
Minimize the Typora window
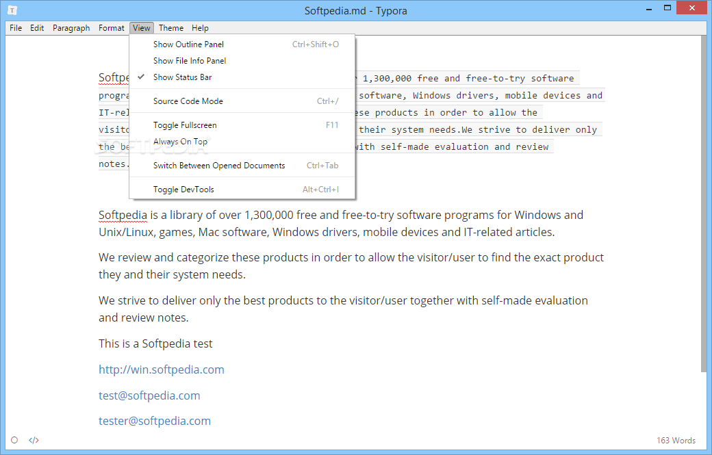[649, 8]
